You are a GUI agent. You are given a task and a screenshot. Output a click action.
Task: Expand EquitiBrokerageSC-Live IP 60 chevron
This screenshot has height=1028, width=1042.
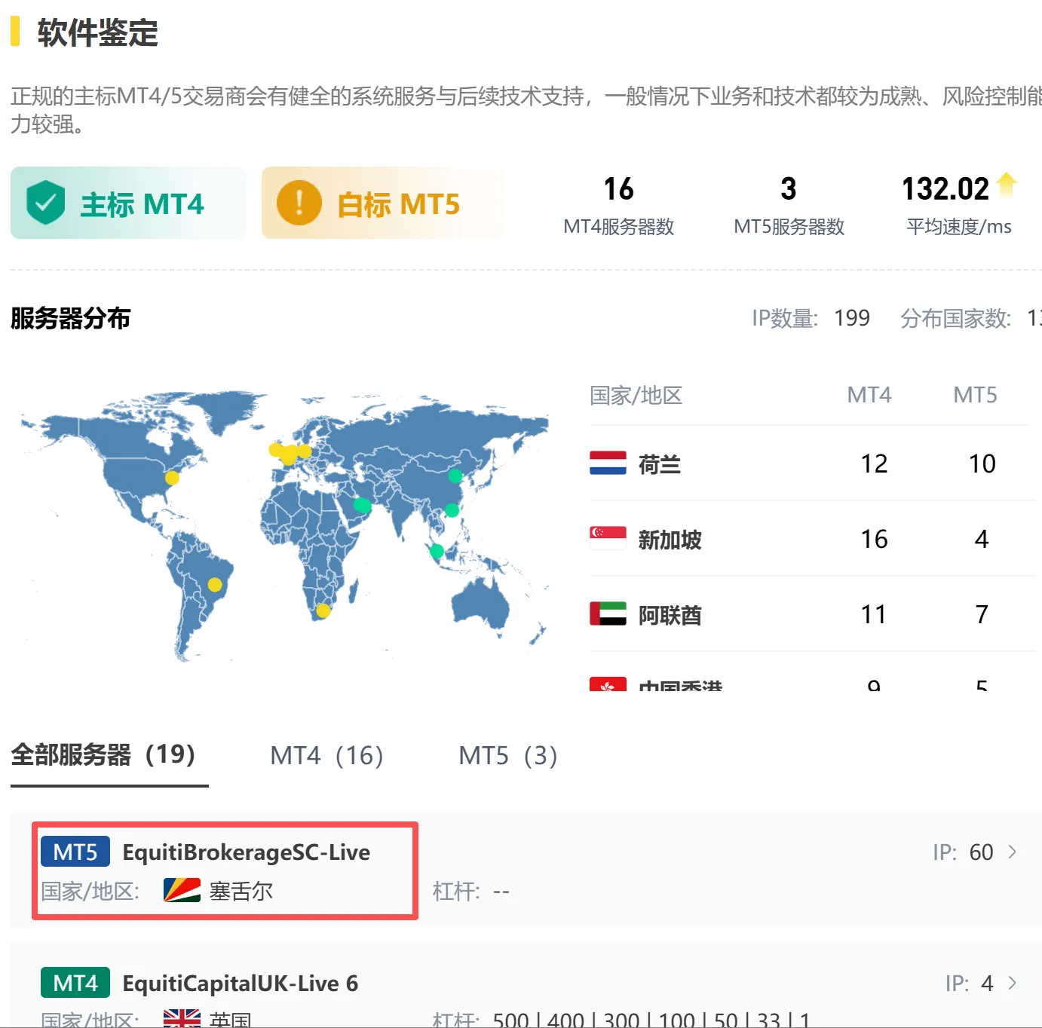click(1013, 852)
